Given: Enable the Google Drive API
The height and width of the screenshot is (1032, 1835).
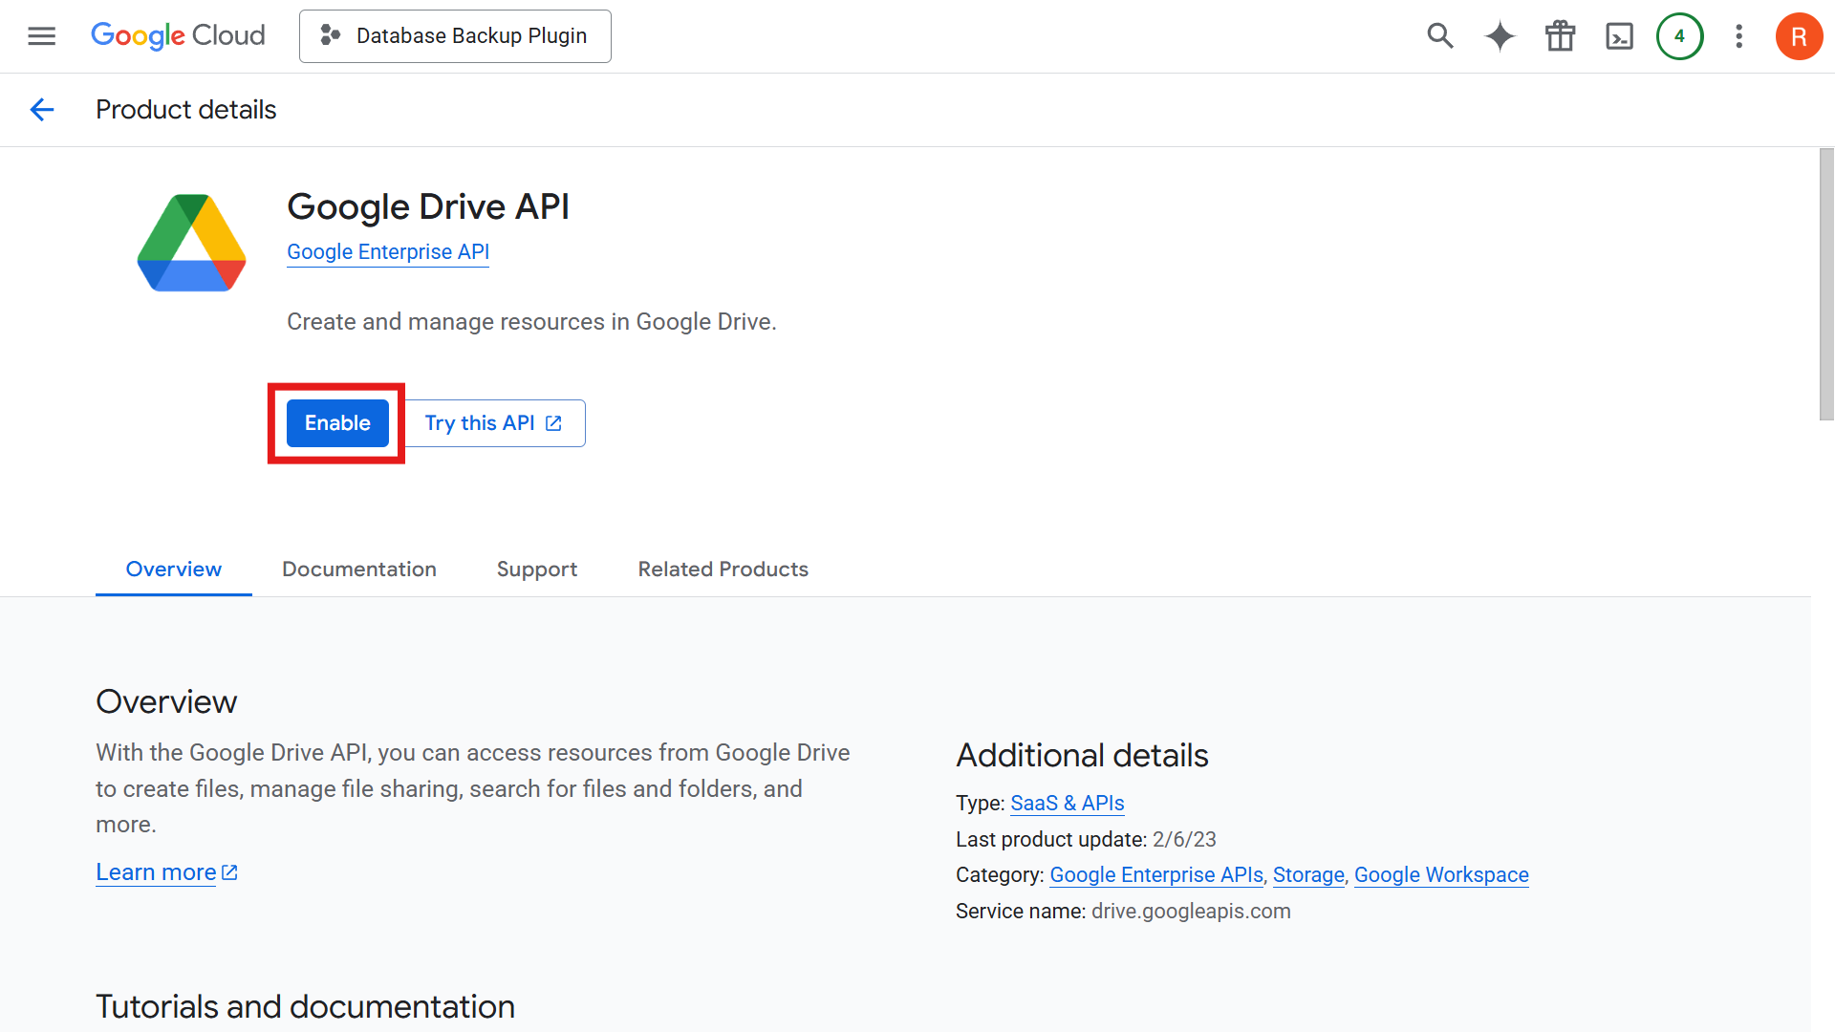Looking at the screenshot, I should point(337,423).
